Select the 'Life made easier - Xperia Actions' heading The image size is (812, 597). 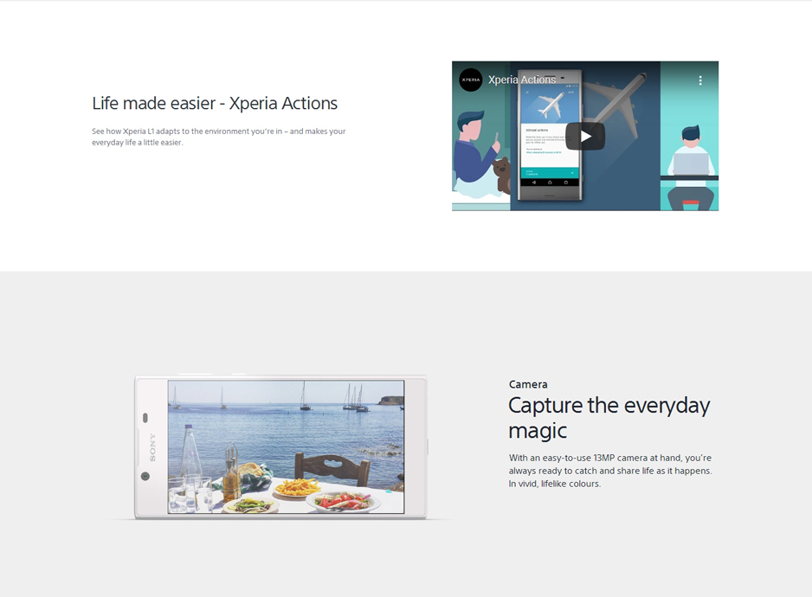[215, 104]
